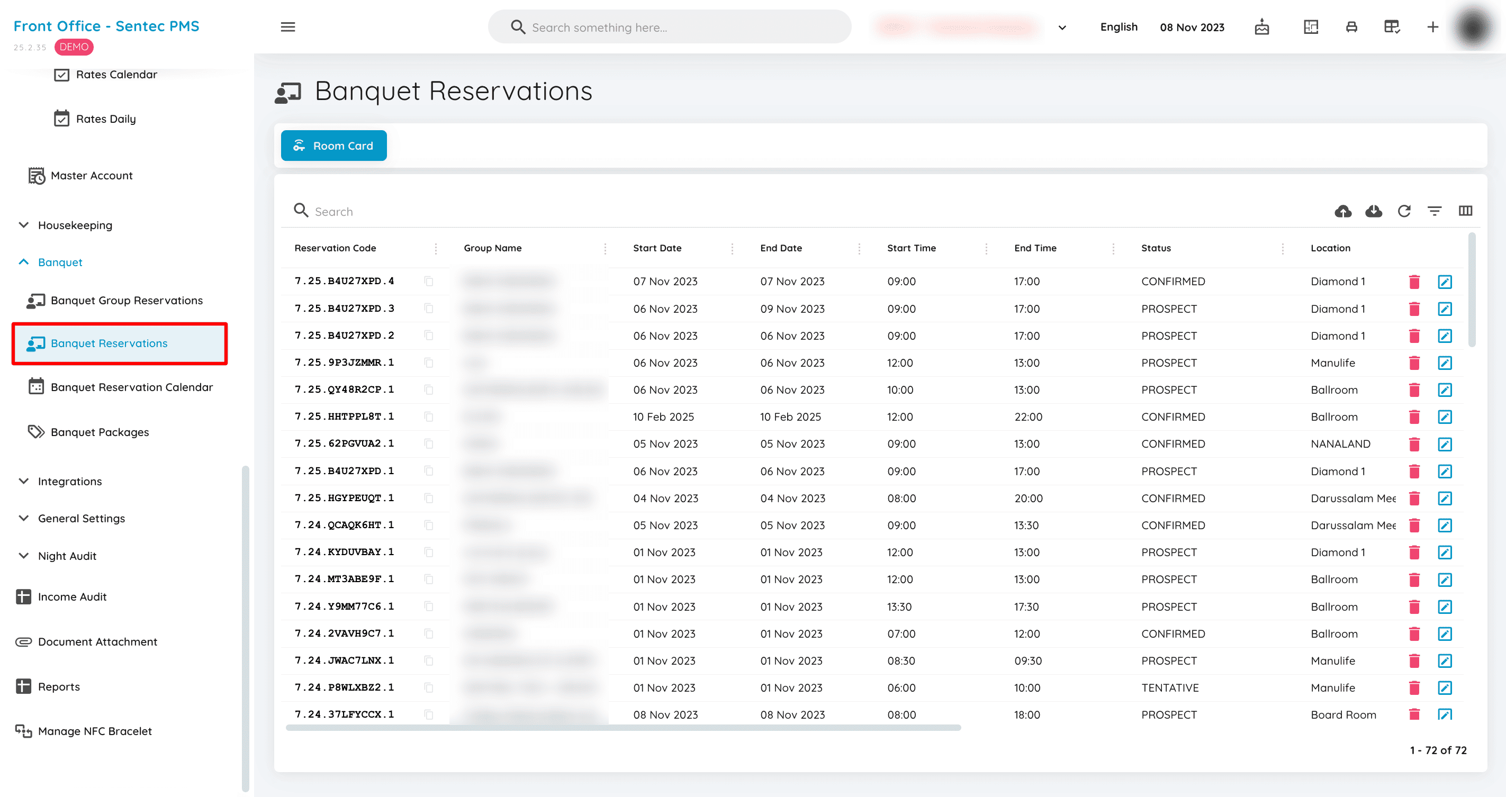Image resolution: width=1506 pixels, height=797 pixels.
Task: Click the table Search field
Action: (801, 212)
